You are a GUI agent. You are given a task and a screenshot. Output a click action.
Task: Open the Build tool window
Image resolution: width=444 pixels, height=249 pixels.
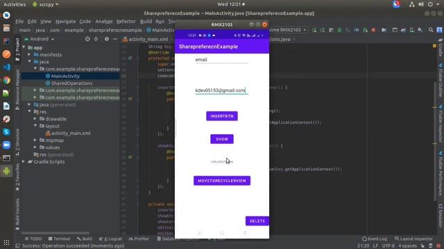tap(84, 239)
